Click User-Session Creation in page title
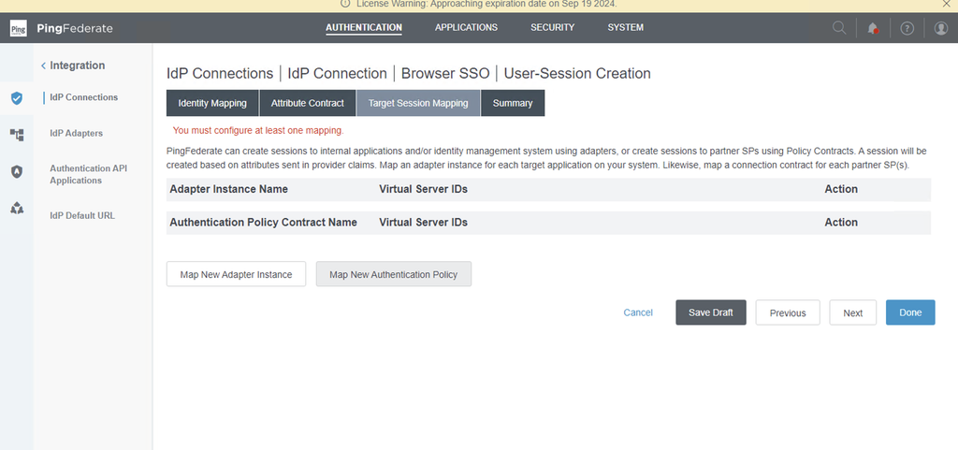The height and width of the screenshot is (450, 958). coord(577,74)
